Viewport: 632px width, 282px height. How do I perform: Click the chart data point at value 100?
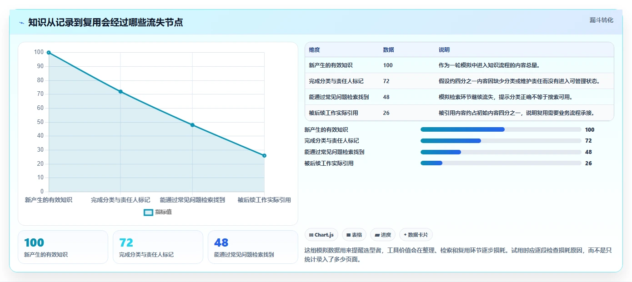(49, 53)
